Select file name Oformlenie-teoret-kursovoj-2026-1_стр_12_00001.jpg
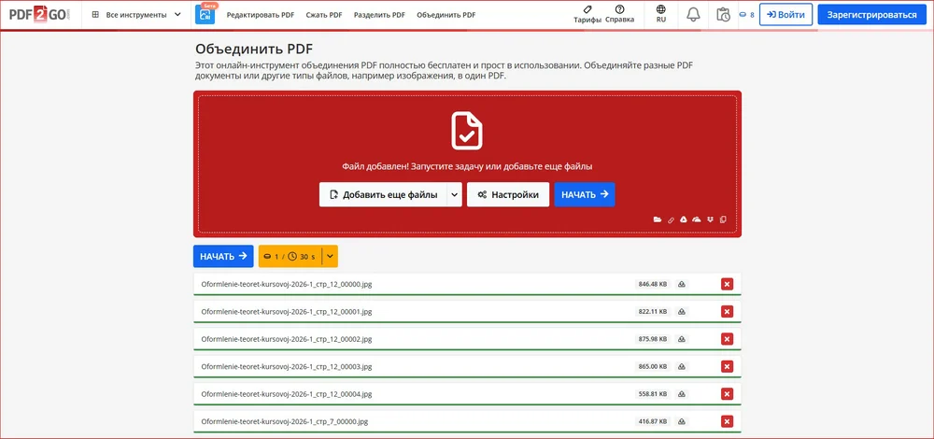934x439 pixels. [287, 312]
